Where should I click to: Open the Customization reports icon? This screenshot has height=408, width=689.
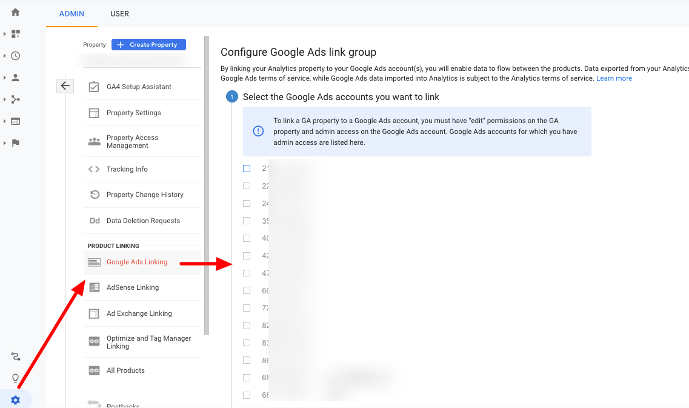[x=15, y=34]
